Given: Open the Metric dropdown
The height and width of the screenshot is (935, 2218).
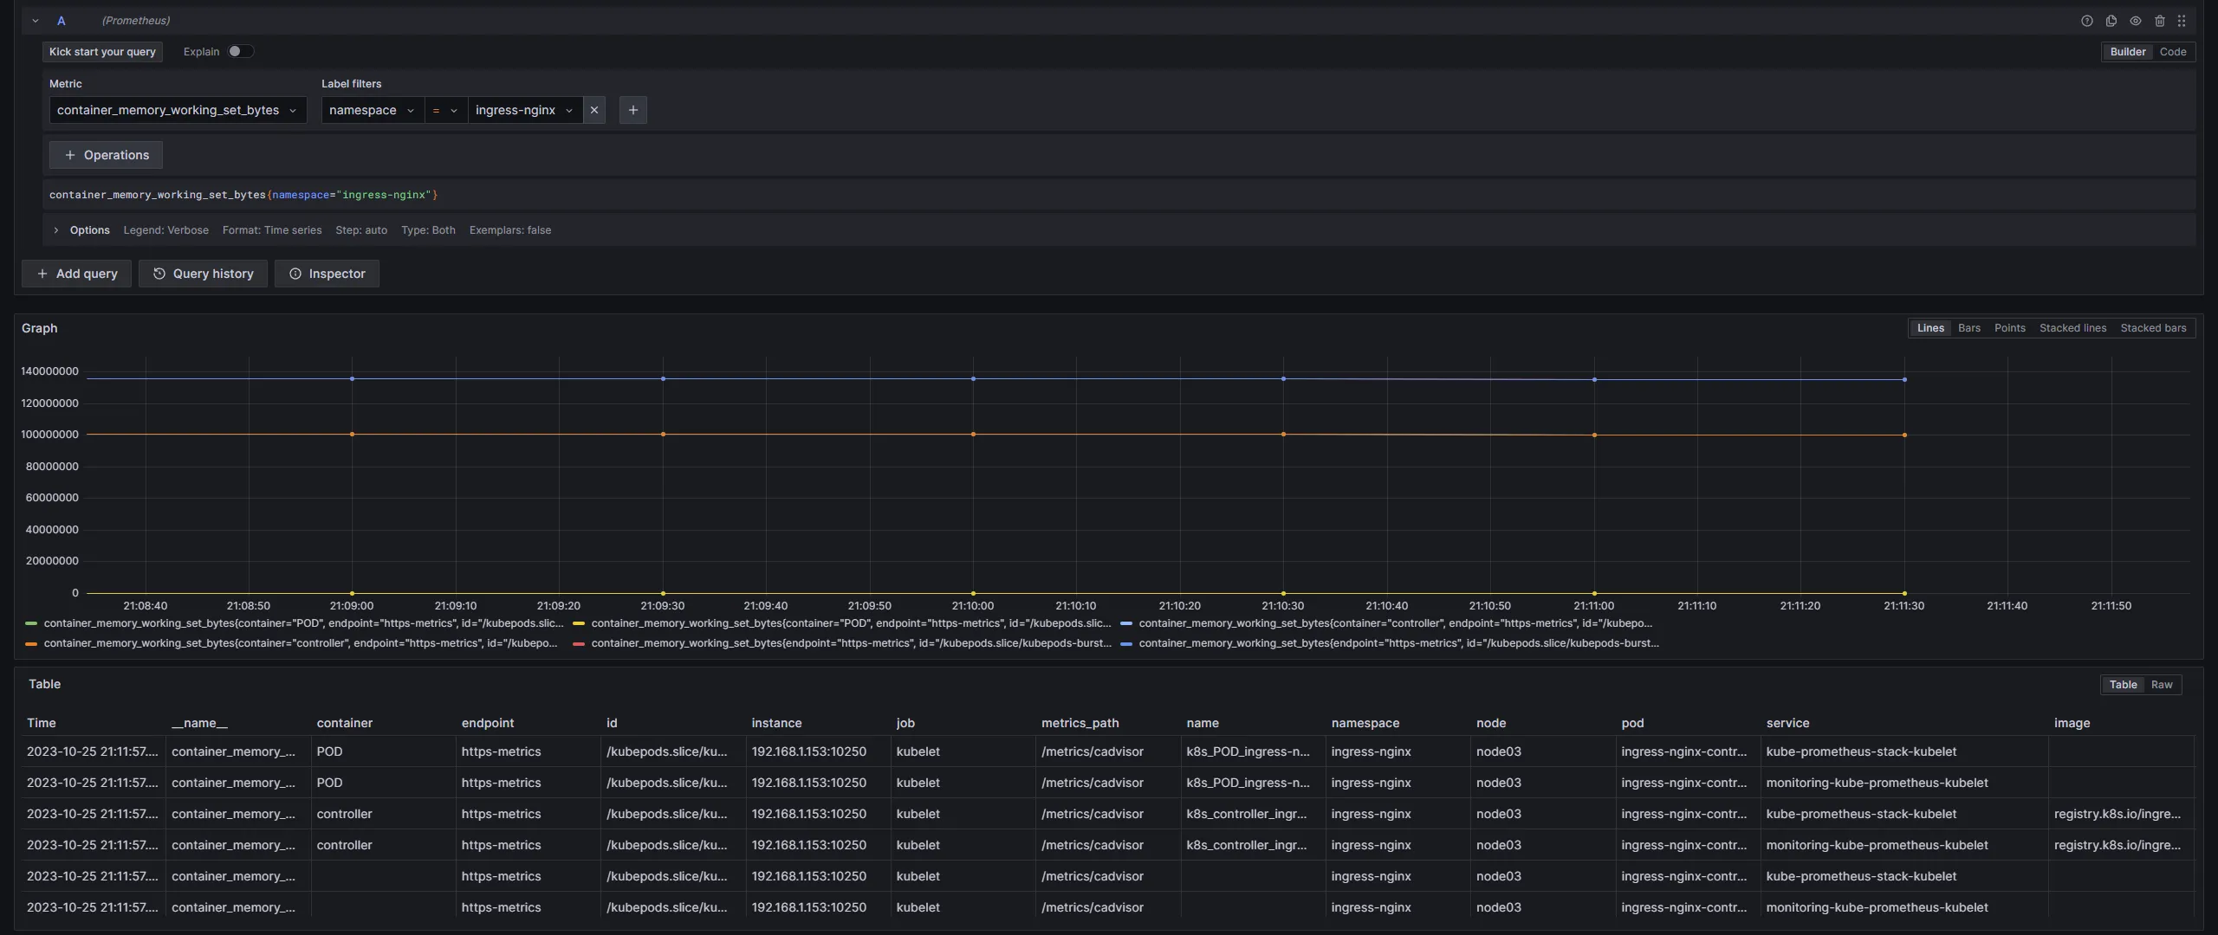Looking at the screenshot, I should click(178, 110).
